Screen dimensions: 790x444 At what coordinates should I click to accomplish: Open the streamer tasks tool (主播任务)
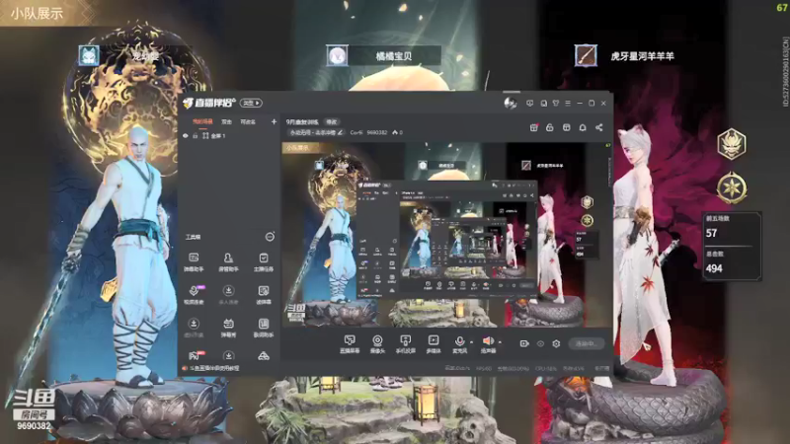tap(264, 262)
